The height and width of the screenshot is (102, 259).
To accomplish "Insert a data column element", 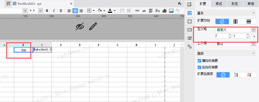I will [x=137, y=11].
